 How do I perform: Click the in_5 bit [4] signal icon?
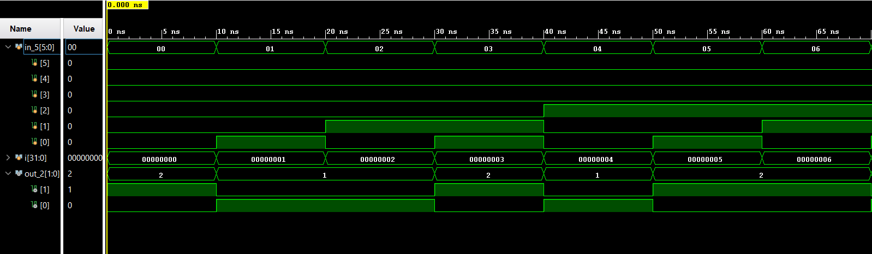pyautogui.click(x=34, y=79)
